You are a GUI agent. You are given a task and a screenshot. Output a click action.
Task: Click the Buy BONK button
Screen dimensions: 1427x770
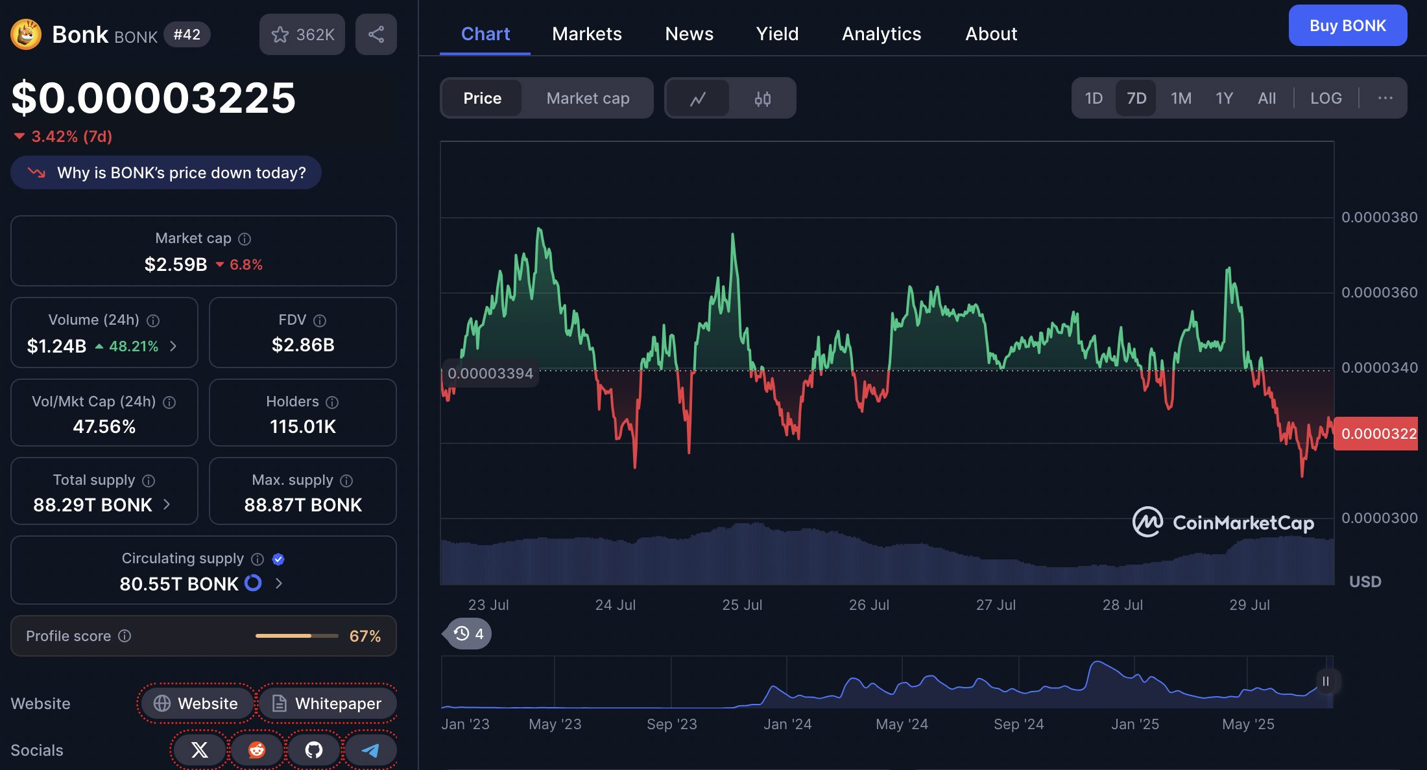pyautogui.click(x=1347, y=25)
